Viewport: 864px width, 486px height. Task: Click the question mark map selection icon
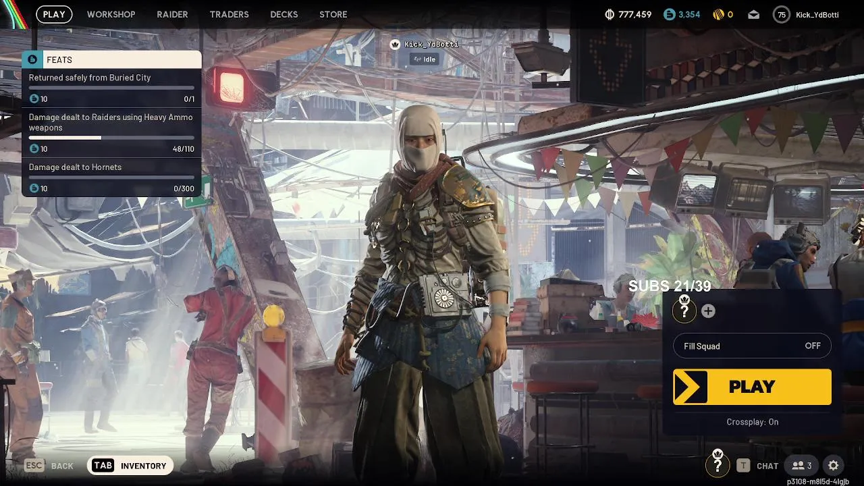684,310
